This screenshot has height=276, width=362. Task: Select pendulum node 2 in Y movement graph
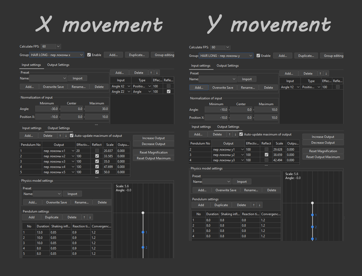click(312, 227)
